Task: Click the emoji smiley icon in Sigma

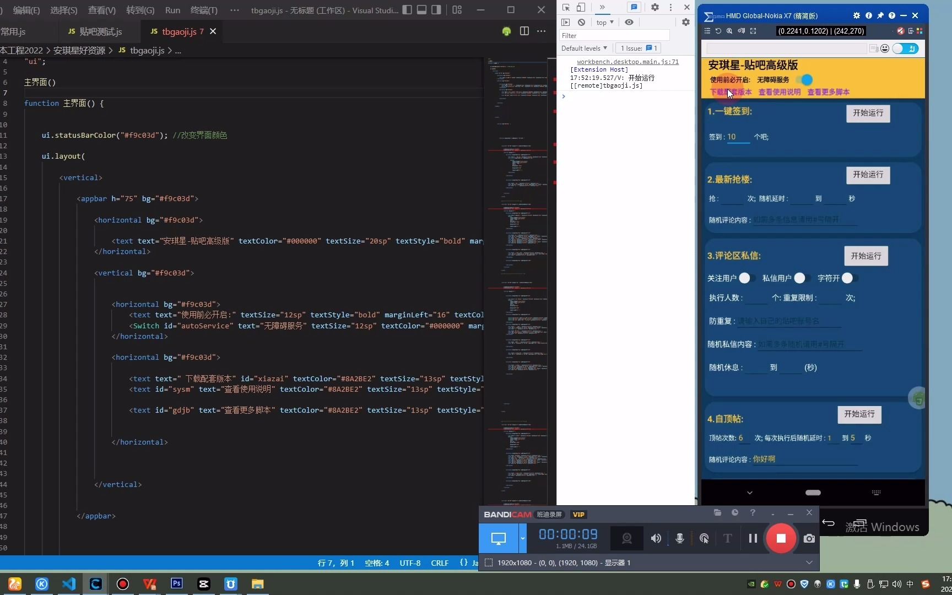Action: click(x=885, y=48)
